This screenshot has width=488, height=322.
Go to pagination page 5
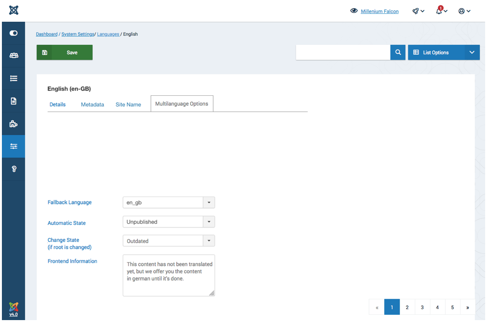click(452, 307)
